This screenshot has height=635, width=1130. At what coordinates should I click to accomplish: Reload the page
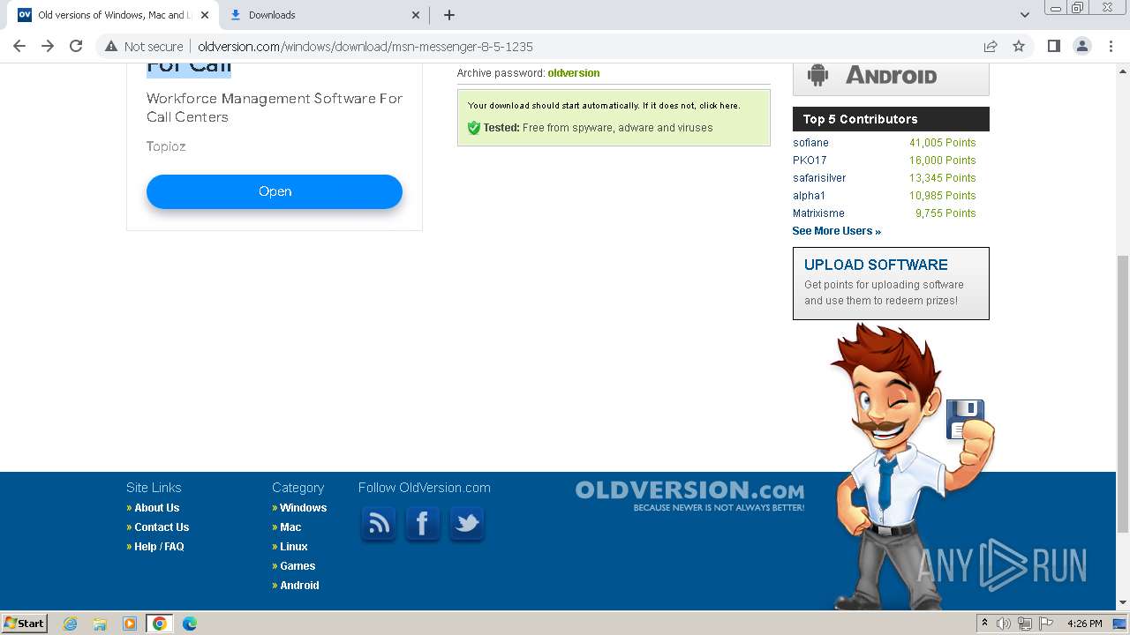(x=76, y=46)
